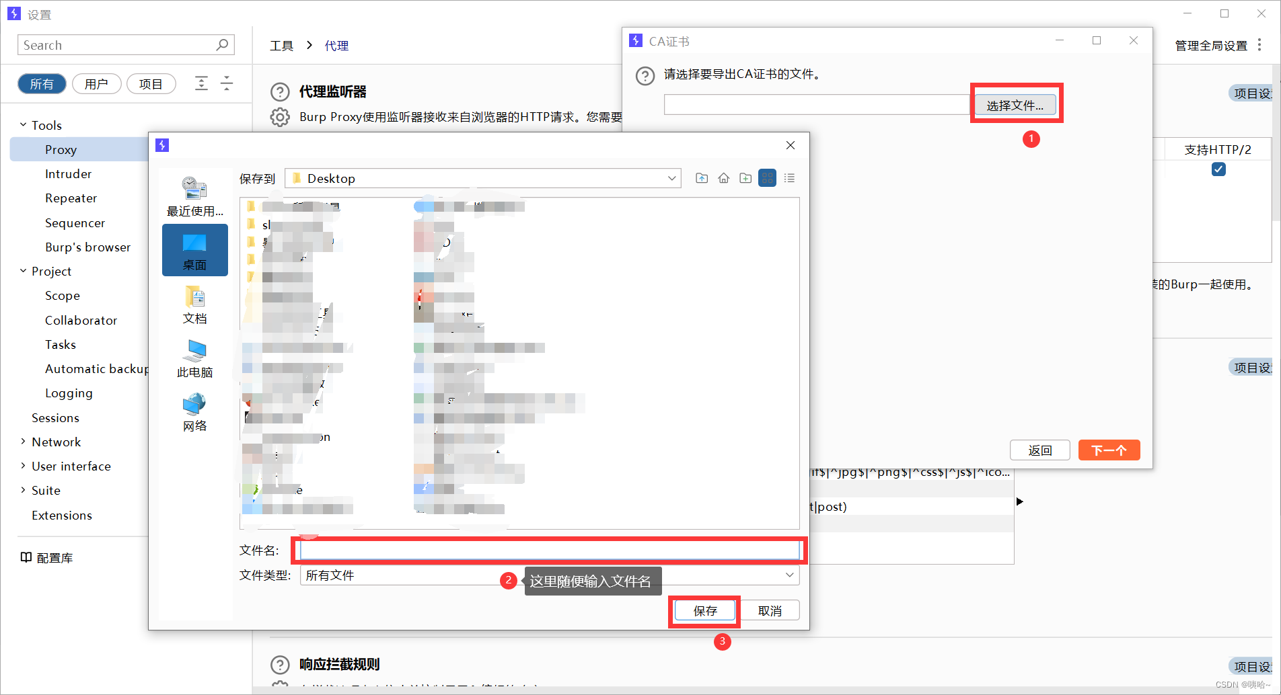Click the Tools (工具) breadcrumb
Viewport: 1281px width, 695px height.
click(281, 46)
